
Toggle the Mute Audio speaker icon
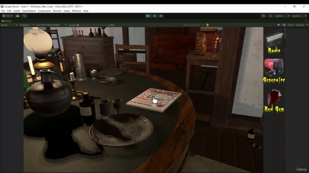279,25
